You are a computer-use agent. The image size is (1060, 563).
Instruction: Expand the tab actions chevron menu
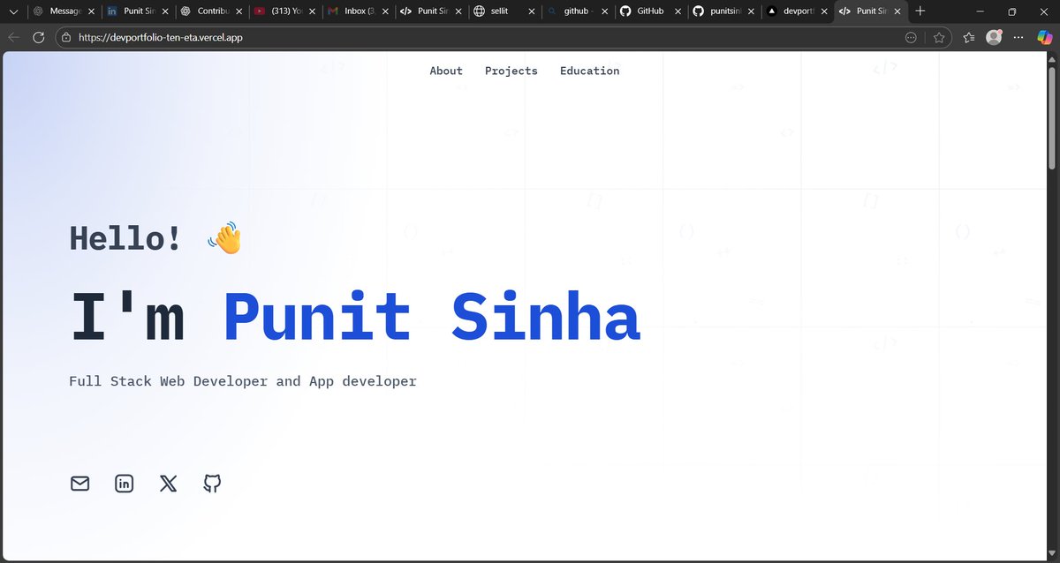point(13,11)
